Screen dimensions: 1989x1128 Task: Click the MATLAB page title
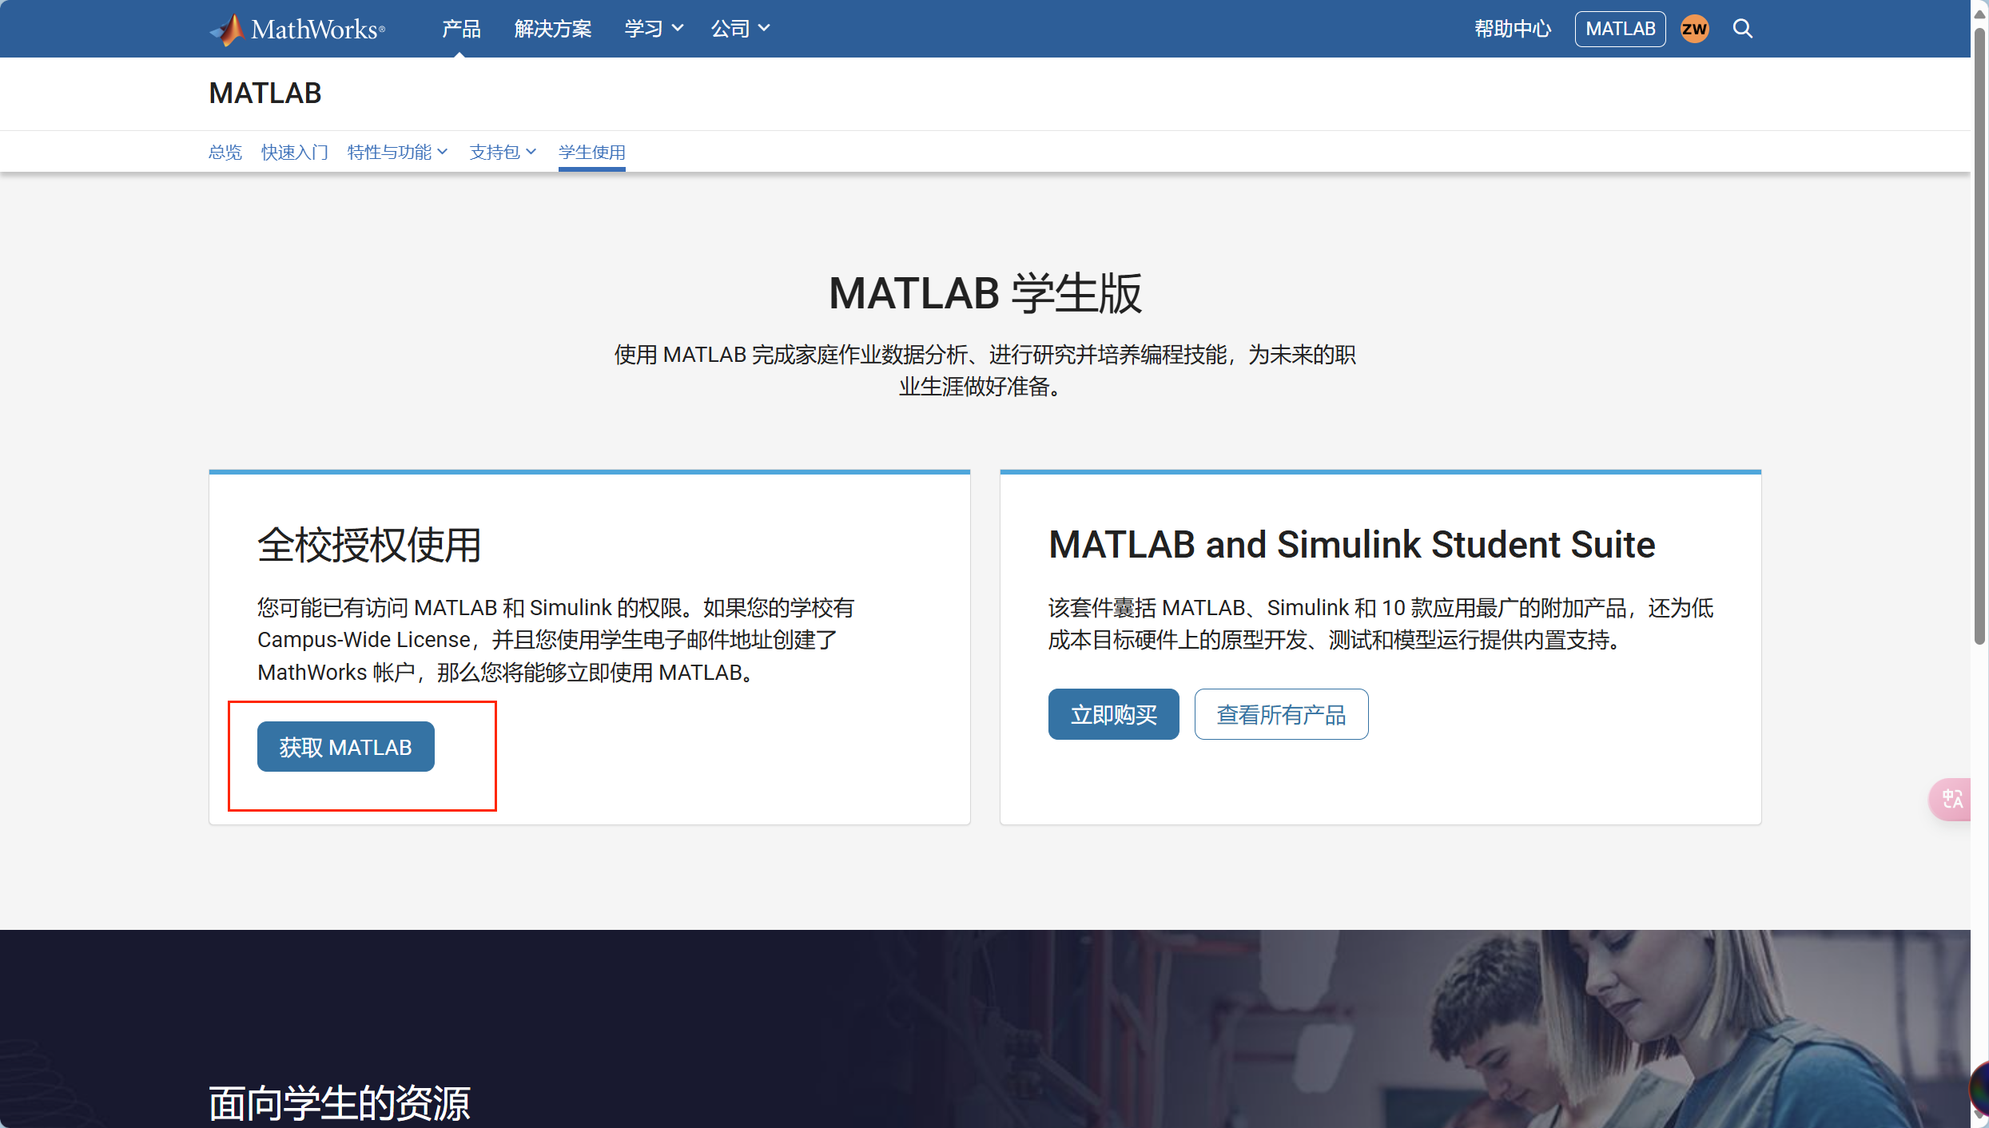265,93
